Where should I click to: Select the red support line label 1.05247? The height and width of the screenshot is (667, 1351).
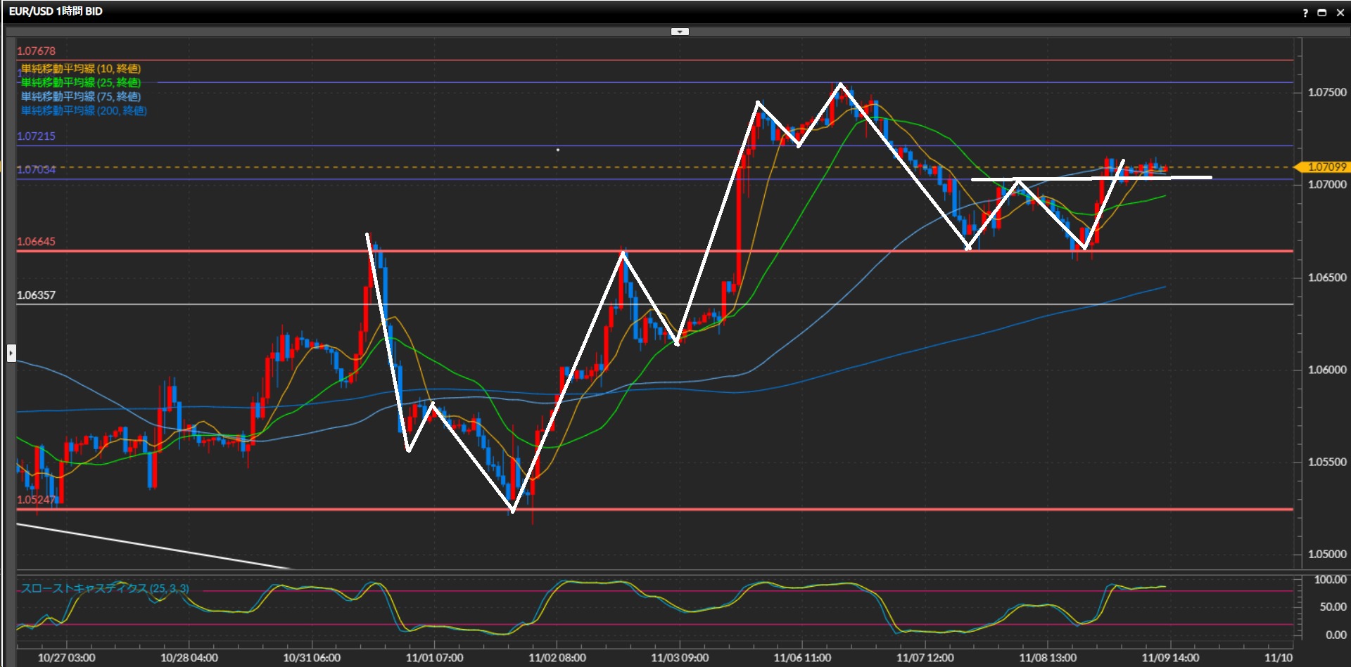[36, 500]
